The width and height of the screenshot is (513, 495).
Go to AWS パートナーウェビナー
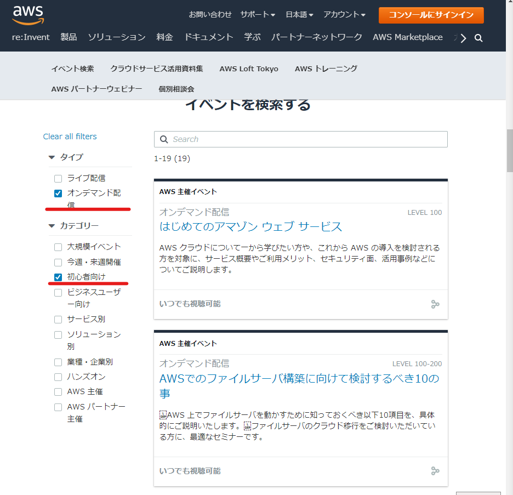click(x=96, y=89)
